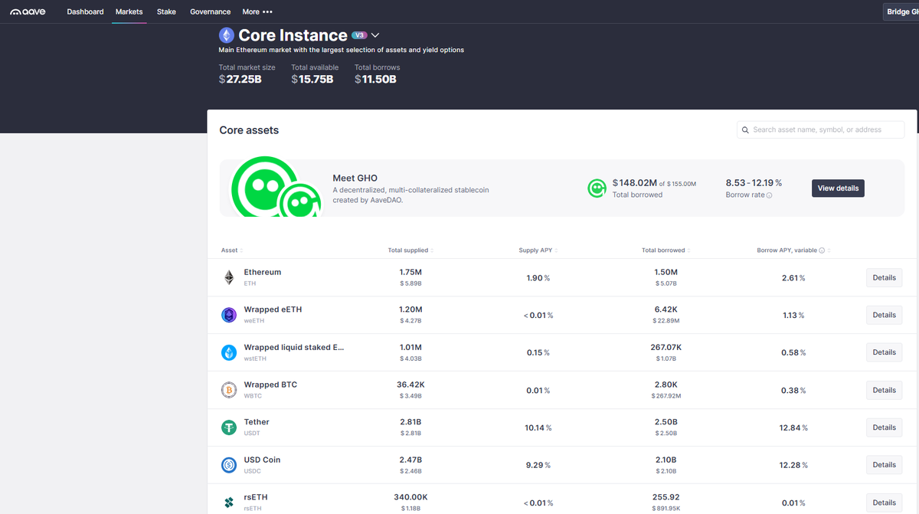The height and width of the screenshot is (514, 919).
Task: Click USD Coin's 12.28% borrow APY
Action: click(793, 465)
